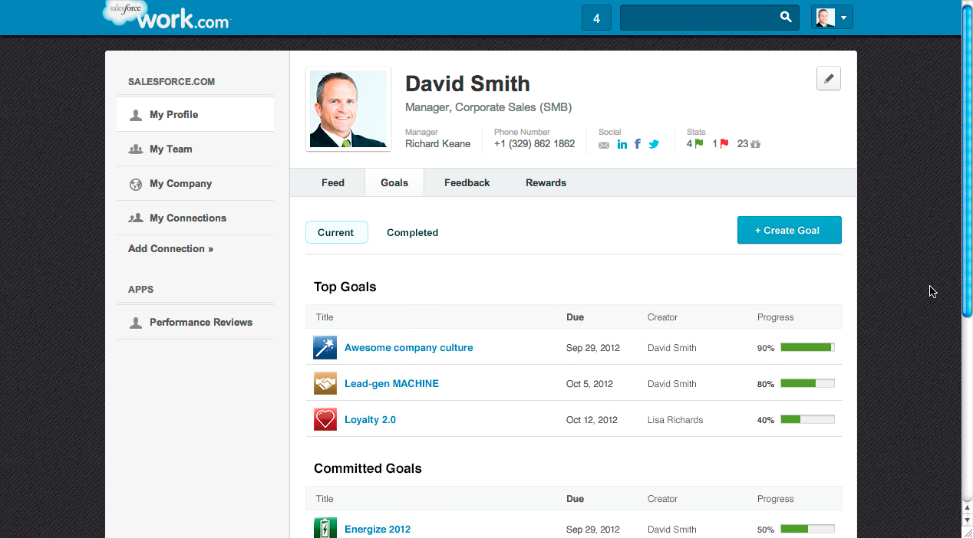Click the Awesome company culture goal icon

point(325,348)
